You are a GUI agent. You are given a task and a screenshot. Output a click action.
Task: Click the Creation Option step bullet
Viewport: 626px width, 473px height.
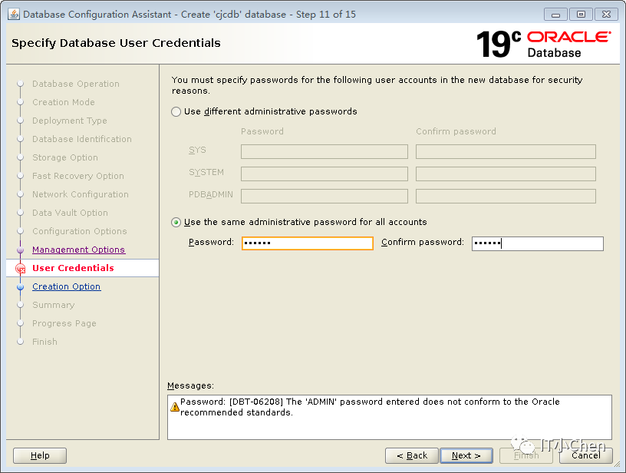[x=21, y=287]
